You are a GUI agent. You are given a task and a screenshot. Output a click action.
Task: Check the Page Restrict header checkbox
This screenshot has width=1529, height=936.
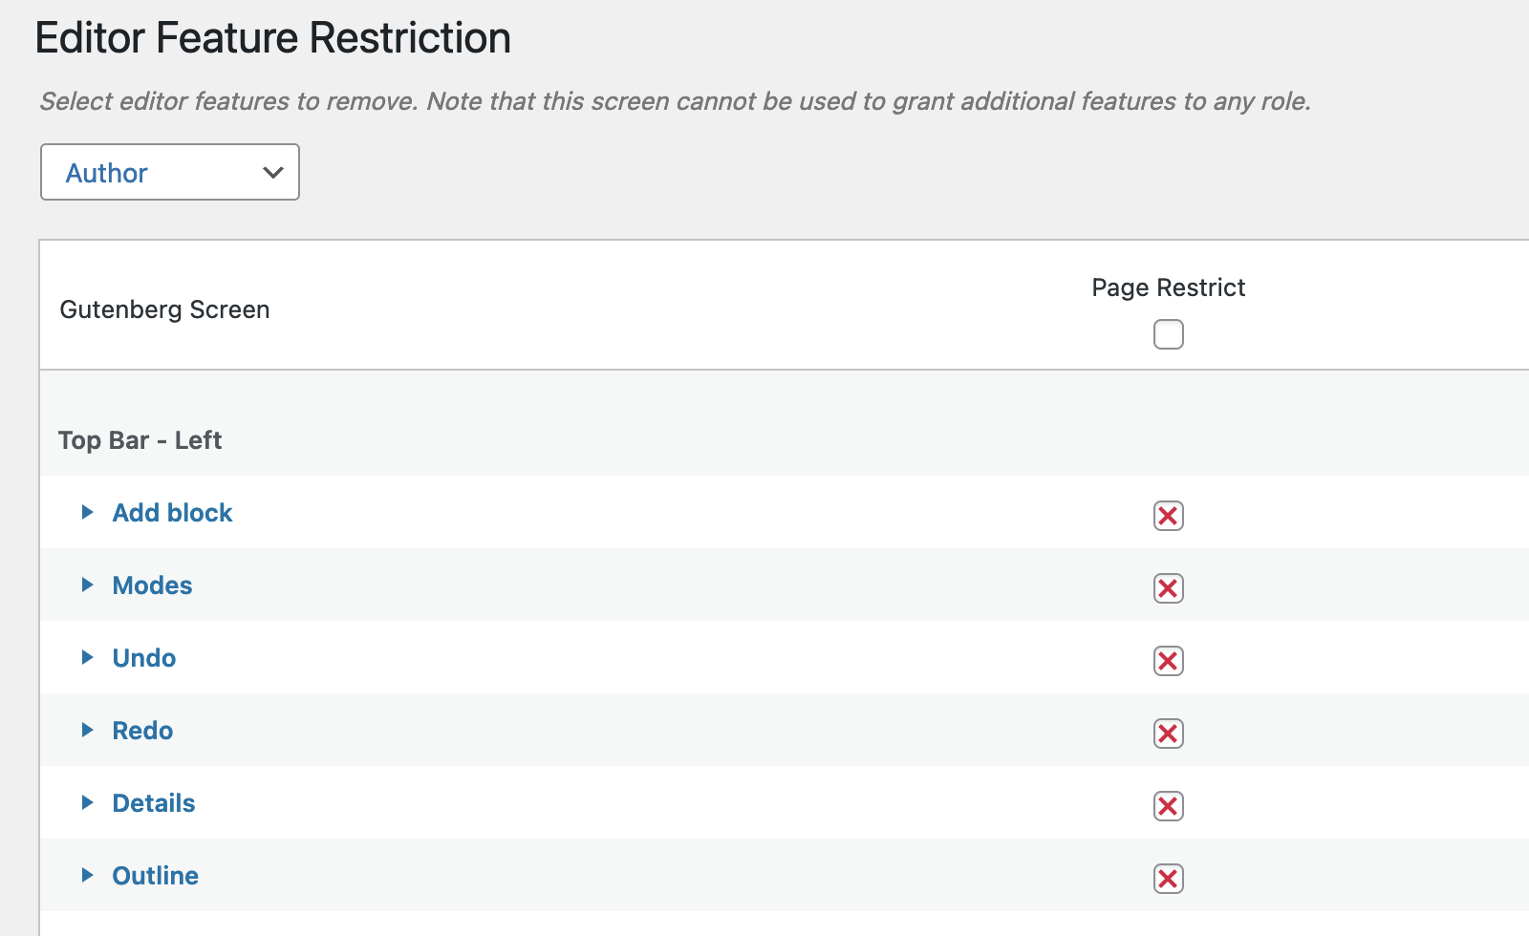click(x=1168, y=334)
